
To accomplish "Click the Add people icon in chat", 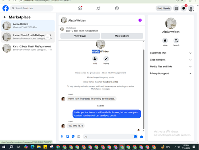I will (95, 59).
